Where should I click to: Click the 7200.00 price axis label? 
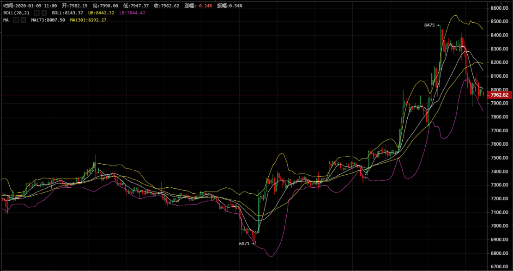[500, 198]
